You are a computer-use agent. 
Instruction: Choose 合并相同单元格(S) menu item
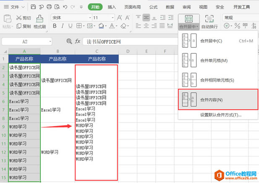(218, 80)
